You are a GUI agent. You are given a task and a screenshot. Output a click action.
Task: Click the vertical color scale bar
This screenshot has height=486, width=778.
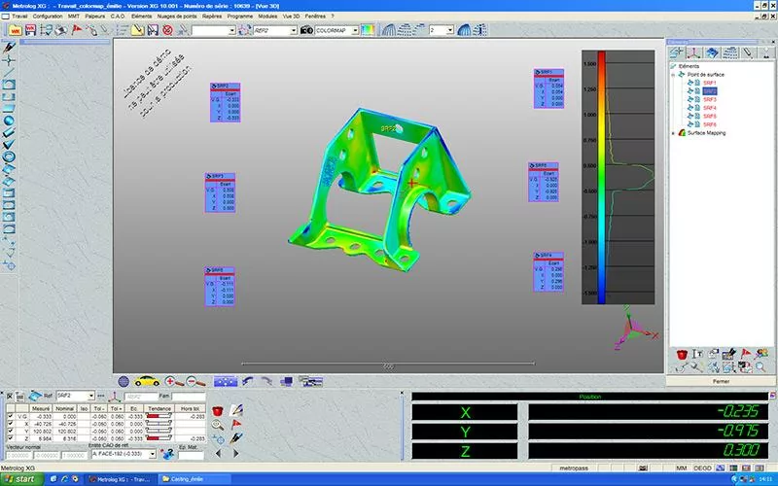click(x=601, y=175)
